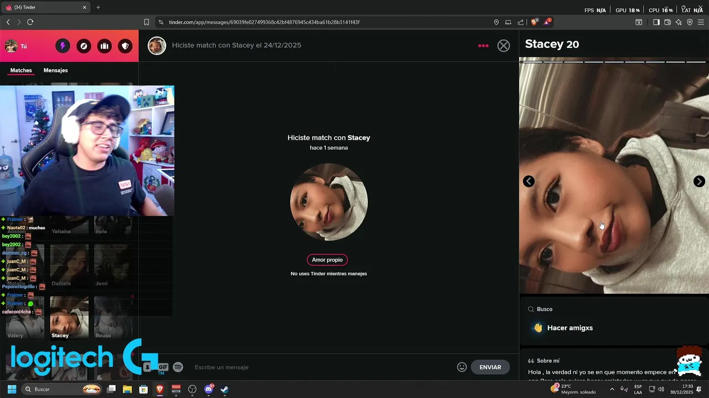The width and height of the screenshot is (709, 398).
Task: Click Stacey's round photo in match panel
Action: (329, 202)
